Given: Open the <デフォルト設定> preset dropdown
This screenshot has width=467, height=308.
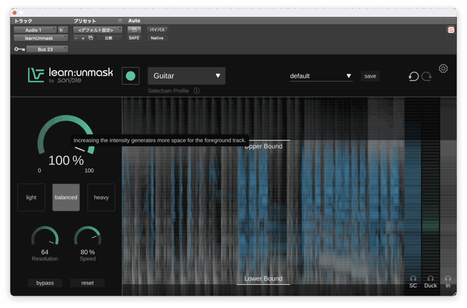Looking at the screenshot, I should tap(98, 30).
